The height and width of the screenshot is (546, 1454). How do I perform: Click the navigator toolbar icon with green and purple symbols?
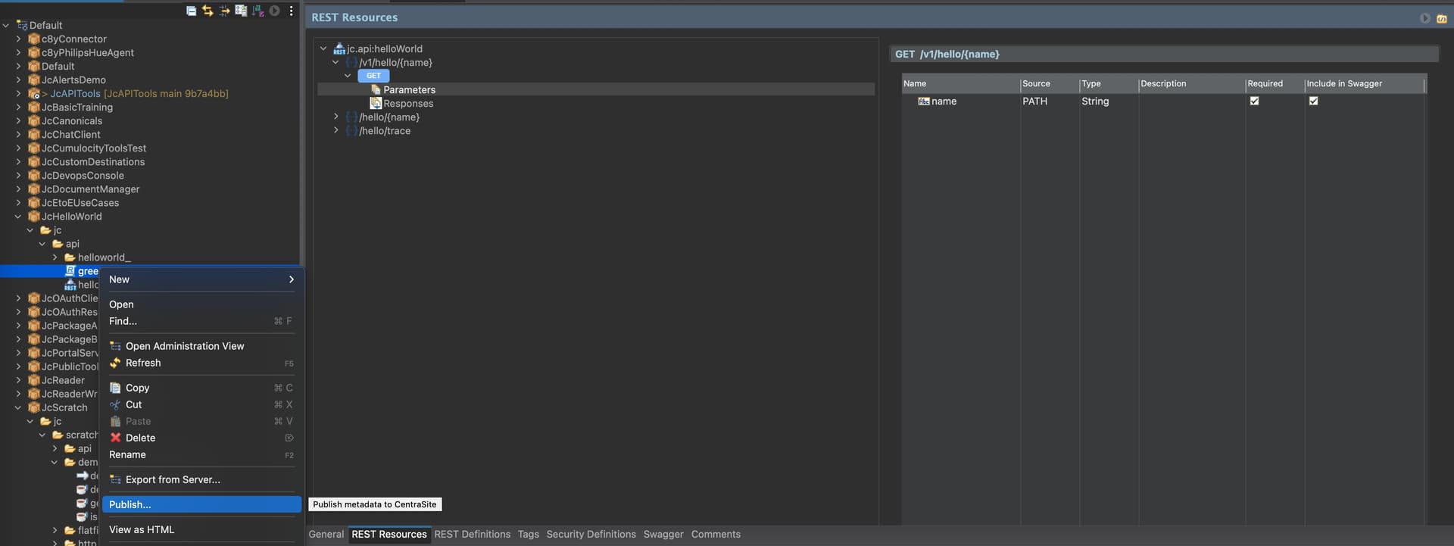257,11
